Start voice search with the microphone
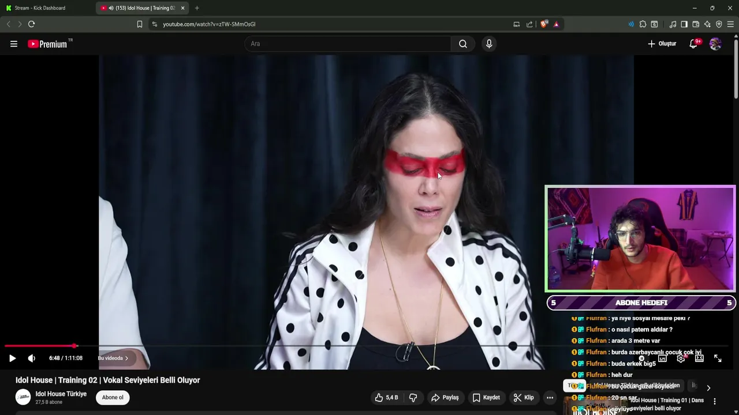This screenshot has height=415, width=739. tap(489, 44)
